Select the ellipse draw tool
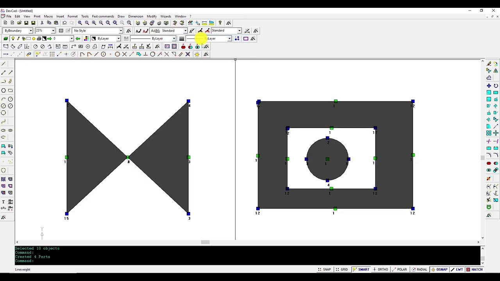The width and height of the screenshot is (500, 281). 4,130
